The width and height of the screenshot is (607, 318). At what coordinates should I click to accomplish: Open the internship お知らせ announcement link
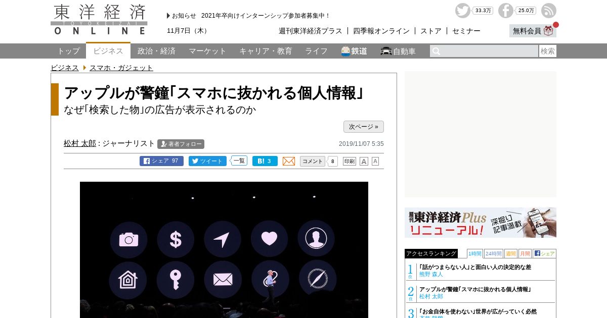(x=266, y=16)
